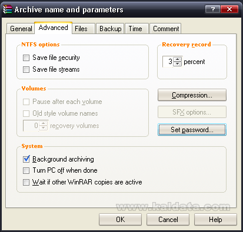Click the recovery record percent value field
Image resolution: width=243 pixels, height=232 pixels.
pos(168,62)
